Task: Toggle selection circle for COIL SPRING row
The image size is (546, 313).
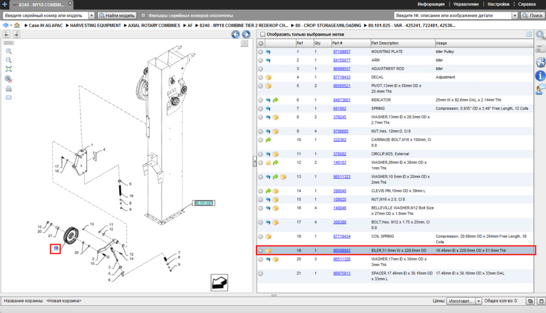Action: 260,237
